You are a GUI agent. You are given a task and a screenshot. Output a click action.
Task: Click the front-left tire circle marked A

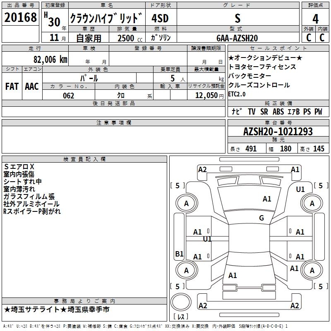coord(187,203)
